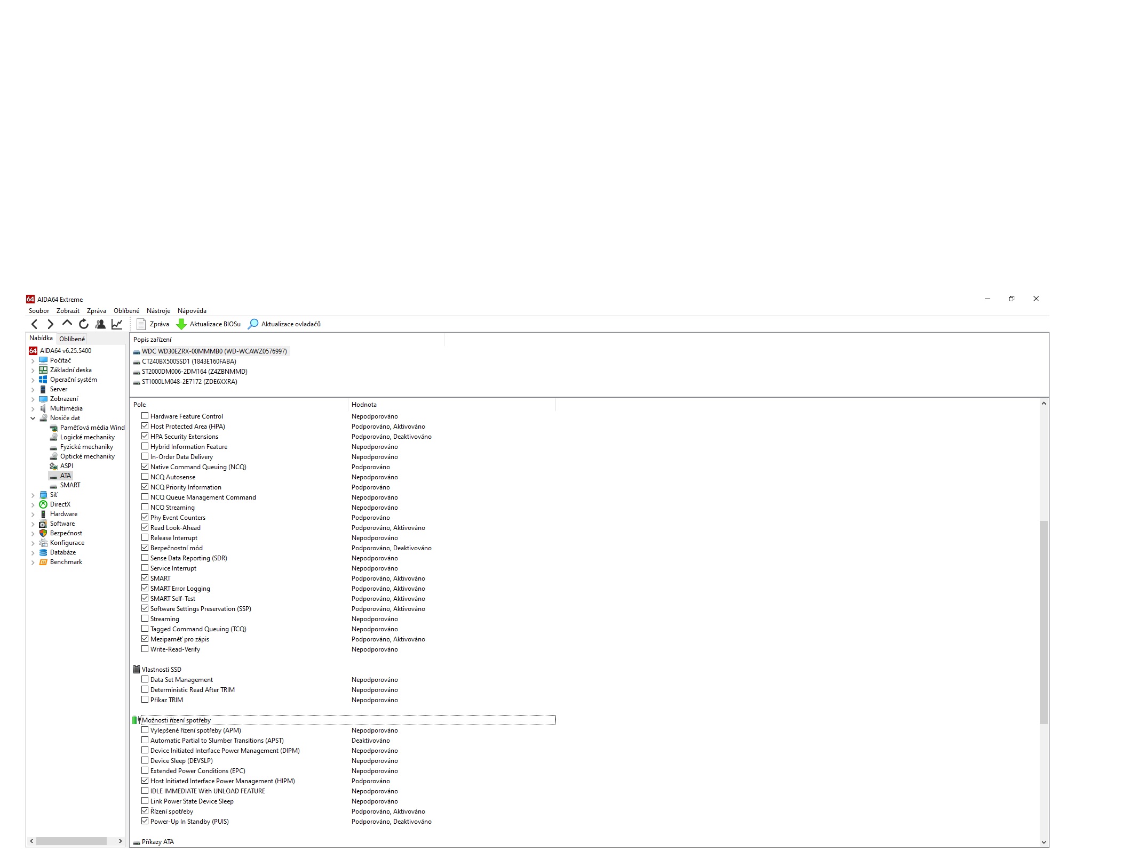Viewport: 1137px width, 852px height.
Task: Click the refresh icon in toolbar
Action: click(84, 324)
